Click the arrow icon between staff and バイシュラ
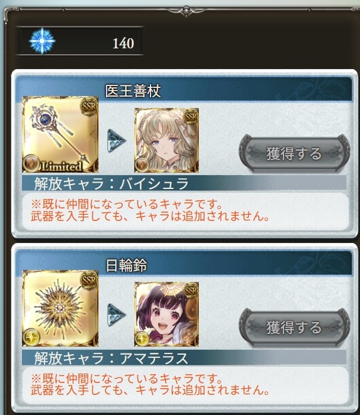 coord(116,141)
